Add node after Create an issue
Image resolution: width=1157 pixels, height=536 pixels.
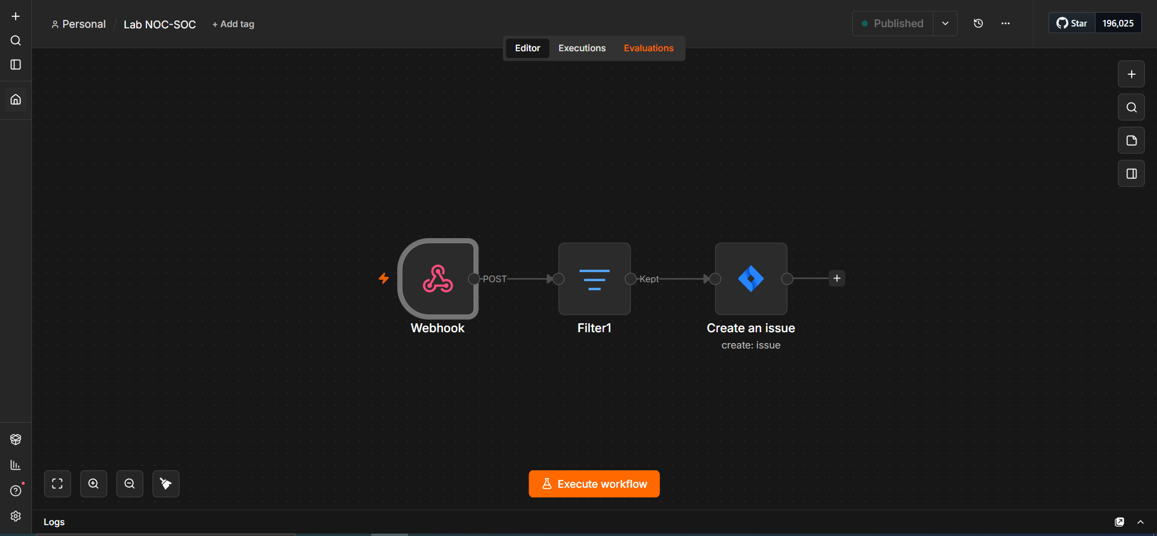click(837, 279)
